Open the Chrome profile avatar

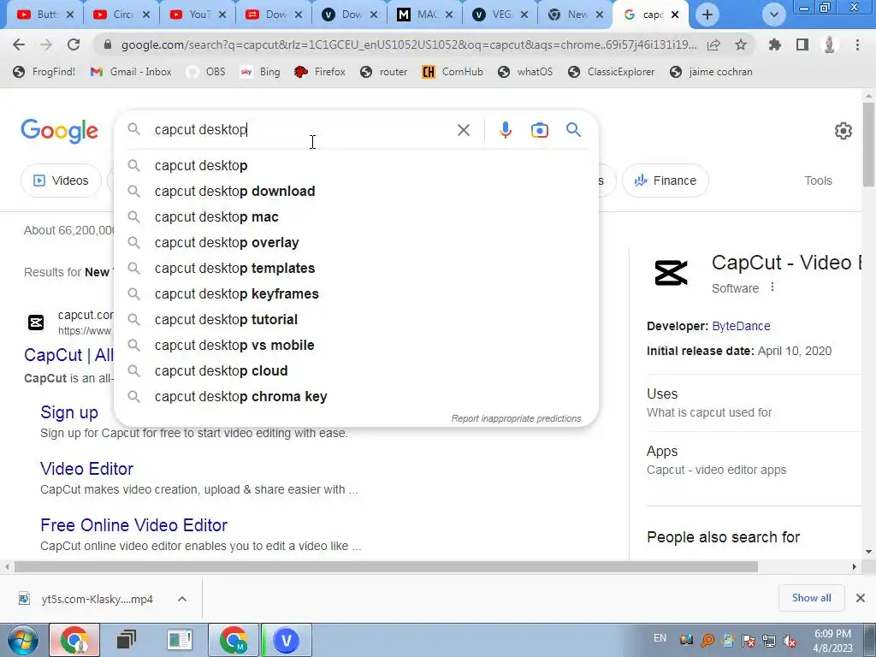click(x=830, y=44)
